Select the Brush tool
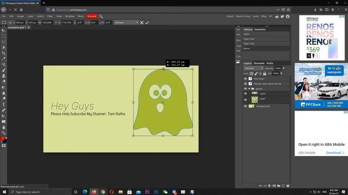Viewport: 348px width, 195px height. [x=4, y=70]
